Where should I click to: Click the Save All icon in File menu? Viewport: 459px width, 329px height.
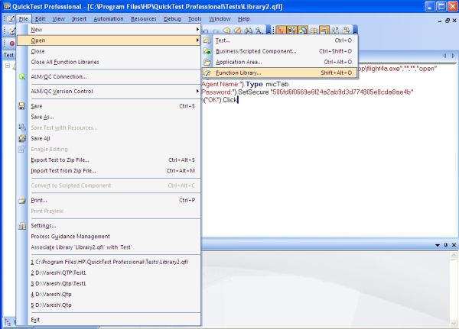[x=22, y=138]
